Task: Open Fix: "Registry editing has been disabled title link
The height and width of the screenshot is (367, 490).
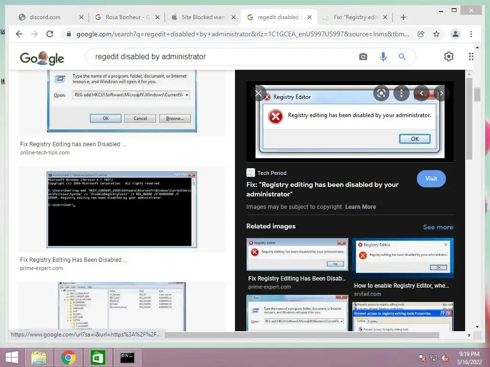Action: click(x=322, y=189)
